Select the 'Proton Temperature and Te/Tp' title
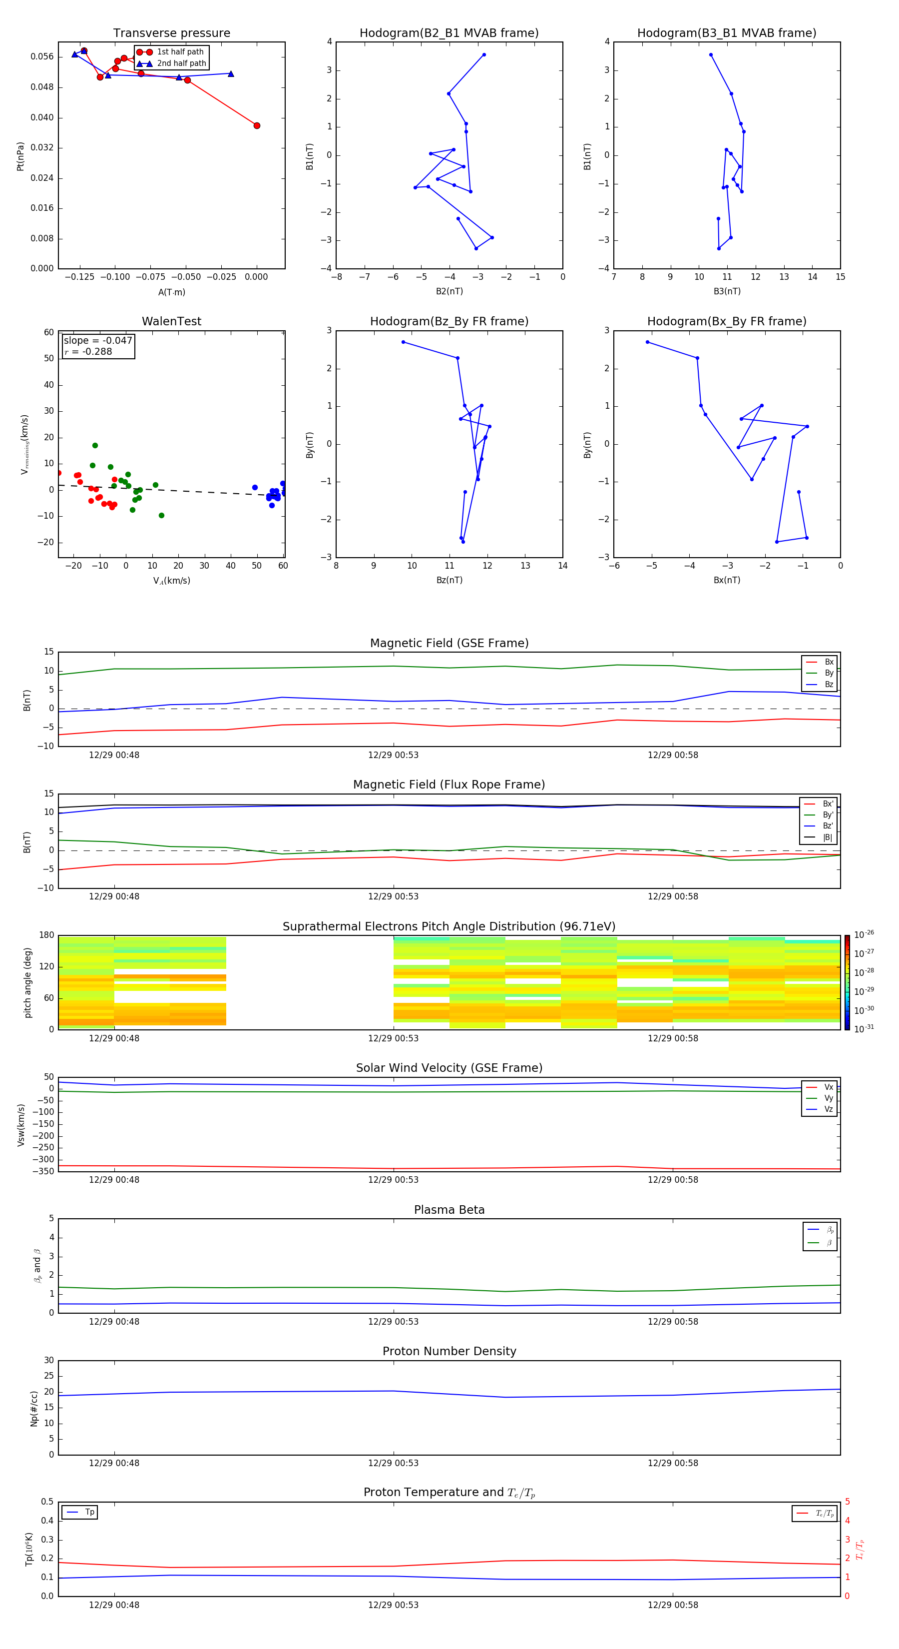The height and width of the screenshot is (1649, 899). coord(449,1493)
